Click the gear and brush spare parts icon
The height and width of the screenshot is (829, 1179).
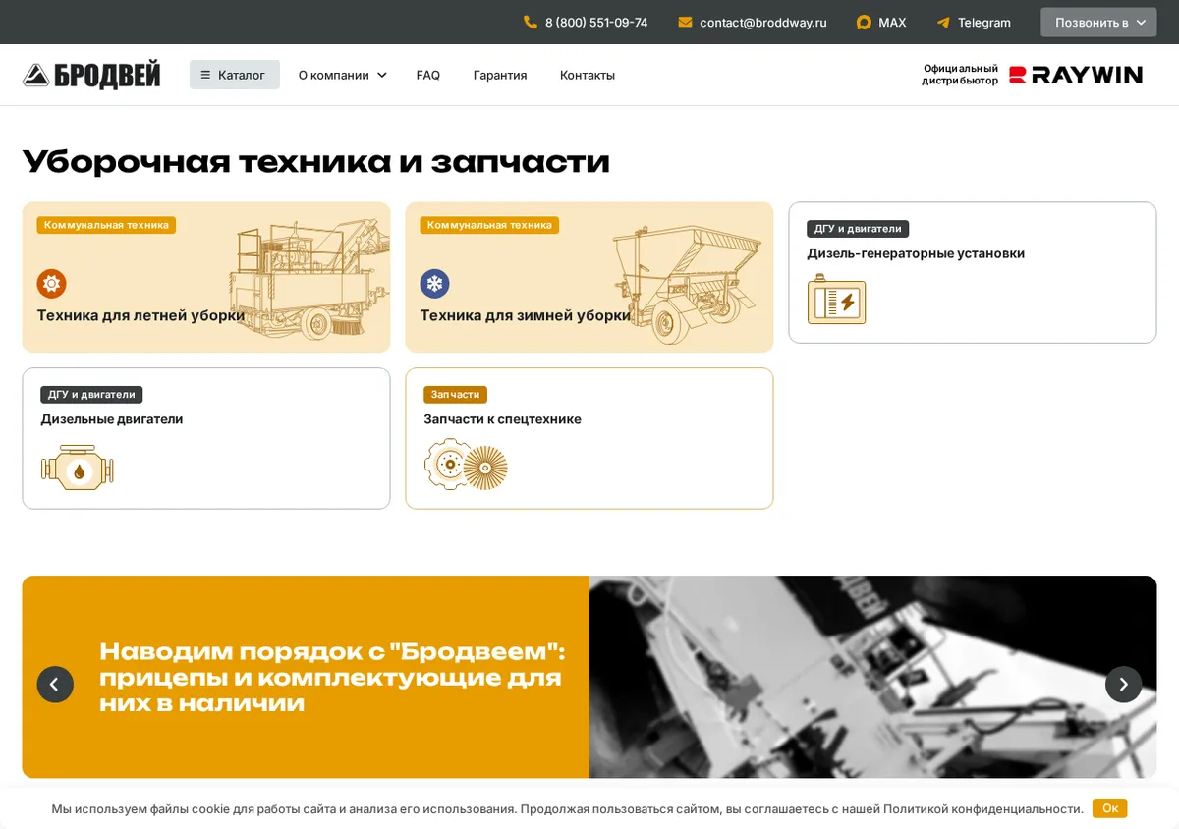click(466, 466)
